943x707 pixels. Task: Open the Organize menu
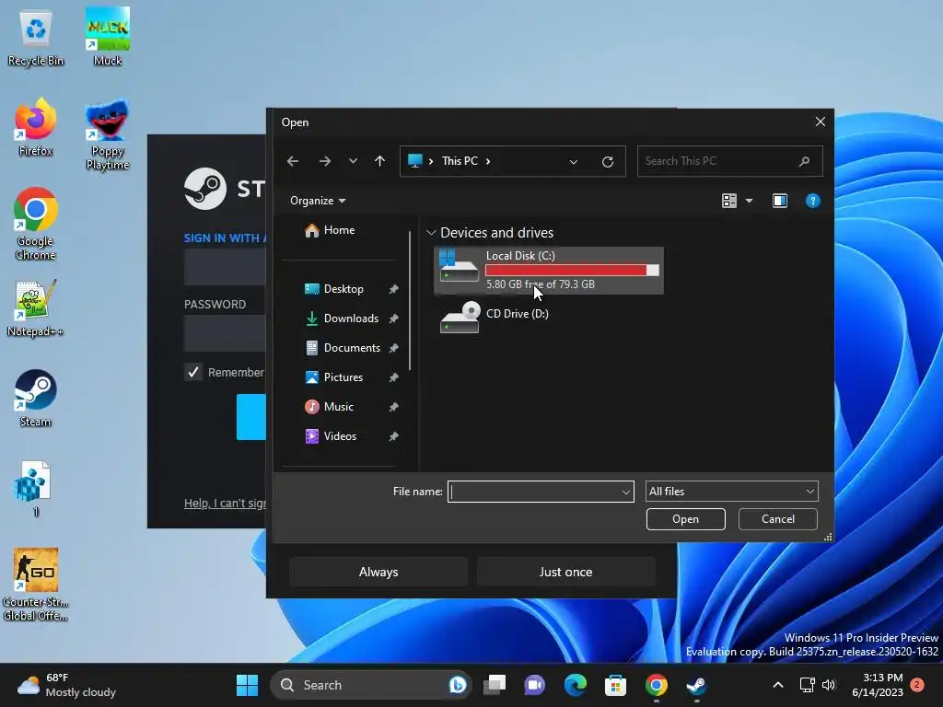318,201
